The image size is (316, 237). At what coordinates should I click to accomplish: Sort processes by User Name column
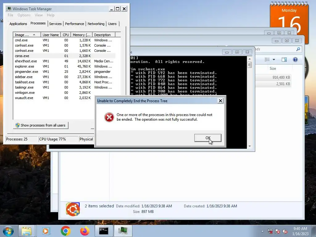[51, 35]
